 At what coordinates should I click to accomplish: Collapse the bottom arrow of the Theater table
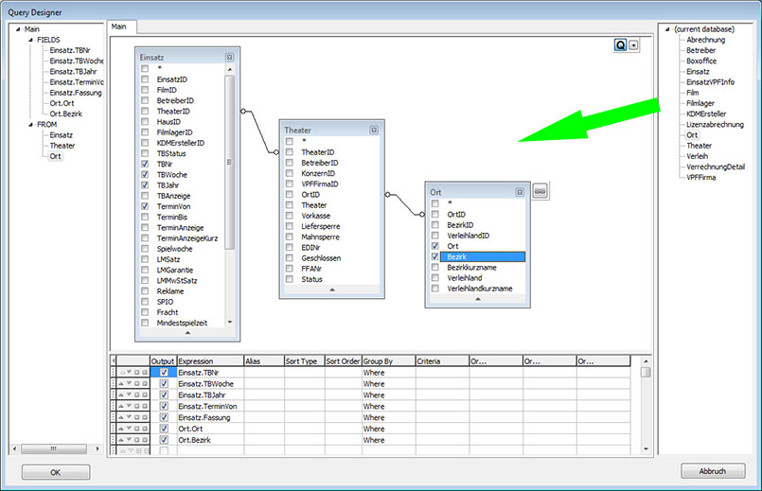pos(331,289)
